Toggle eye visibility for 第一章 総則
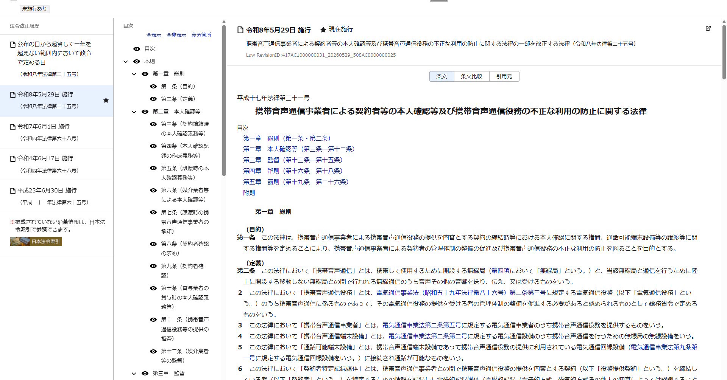This screenshot has width=727, height=380. tap(145, 74)
